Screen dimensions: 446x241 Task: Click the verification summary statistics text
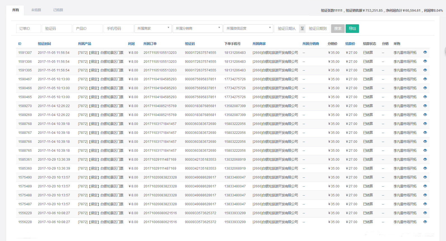(x=382, y=11)
